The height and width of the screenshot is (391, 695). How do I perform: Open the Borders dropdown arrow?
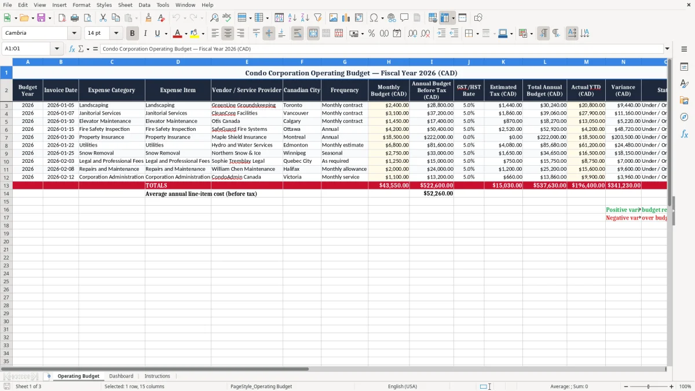pyautogui.click(x=477, y=34)
